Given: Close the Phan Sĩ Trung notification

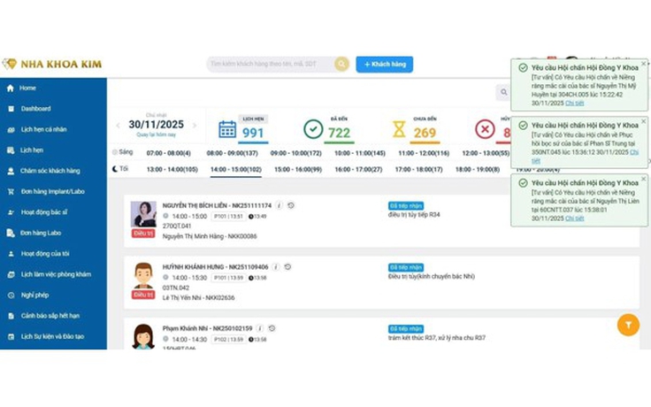Looking at the screenshot, I should [644, 121].
